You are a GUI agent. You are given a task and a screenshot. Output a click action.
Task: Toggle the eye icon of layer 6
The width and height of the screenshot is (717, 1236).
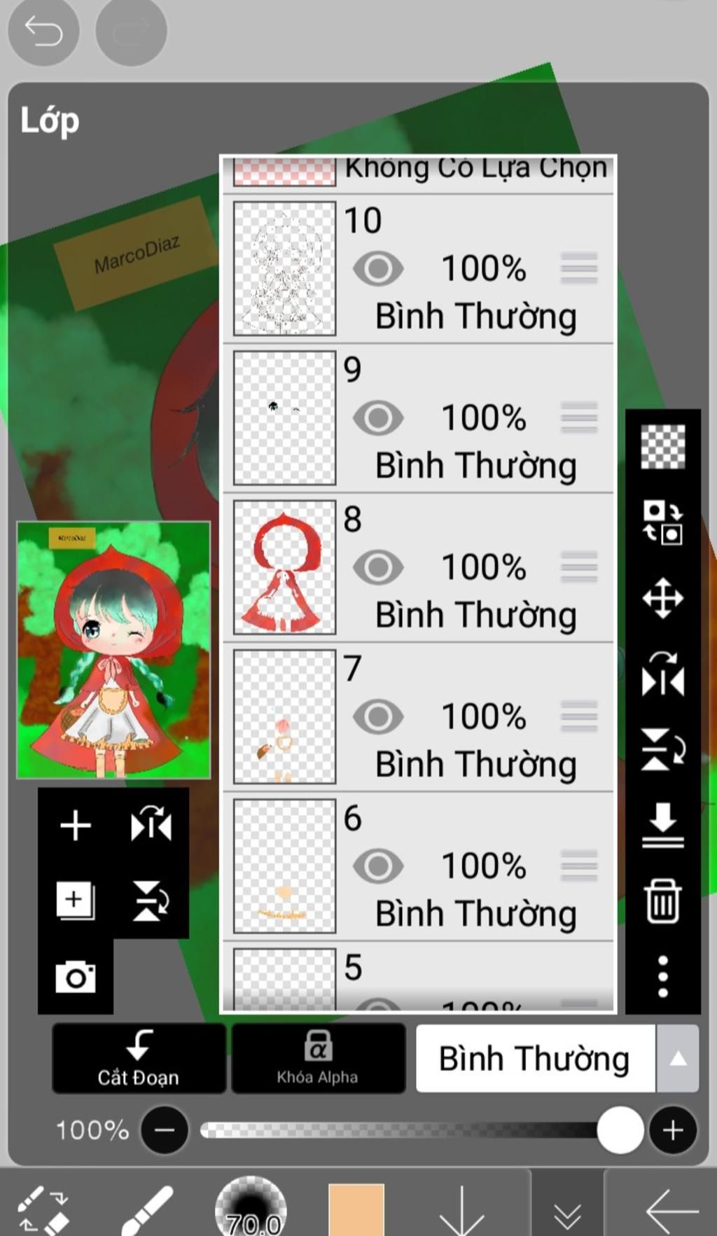click(378, 866)
